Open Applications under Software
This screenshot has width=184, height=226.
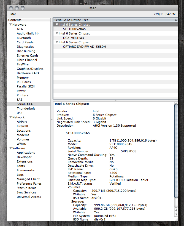[x=26, y=153]
